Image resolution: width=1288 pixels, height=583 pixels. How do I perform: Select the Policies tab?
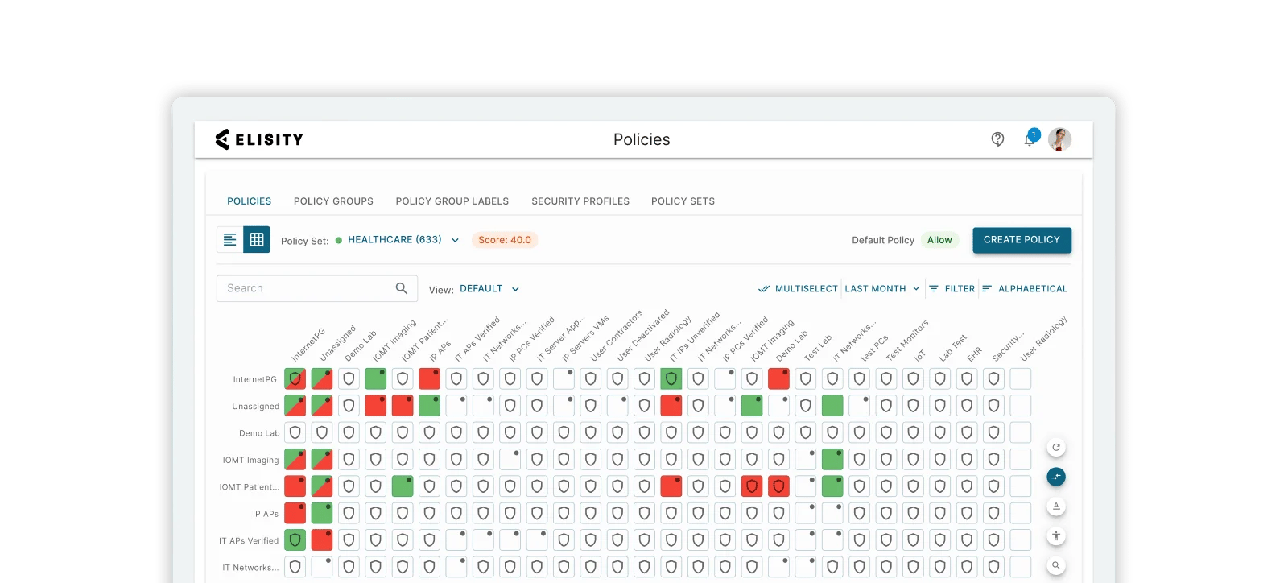click(x=250, y=201)
